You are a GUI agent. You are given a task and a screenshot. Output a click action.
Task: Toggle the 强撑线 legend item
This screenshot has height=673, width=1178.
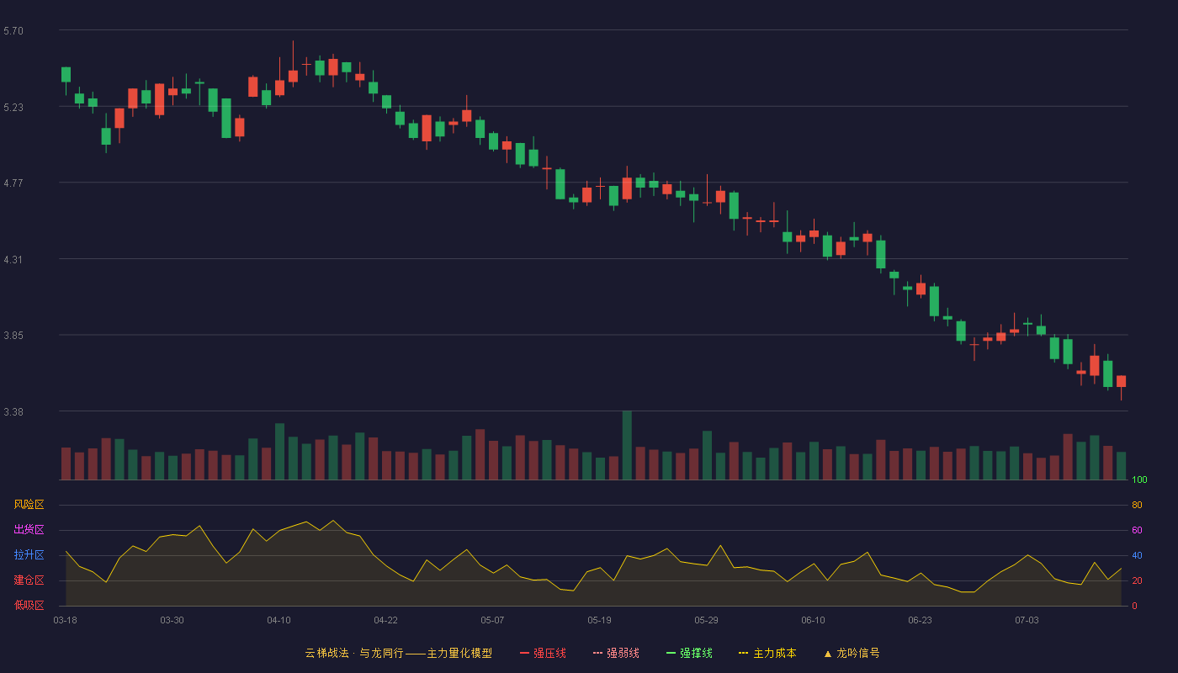[x=689, y=653]
